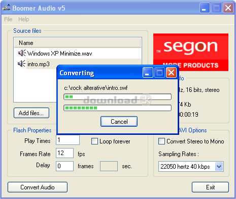
Task: Click the speaker icon next to Windows XP Minimize.wav
Action: click(x=22, y=53)
